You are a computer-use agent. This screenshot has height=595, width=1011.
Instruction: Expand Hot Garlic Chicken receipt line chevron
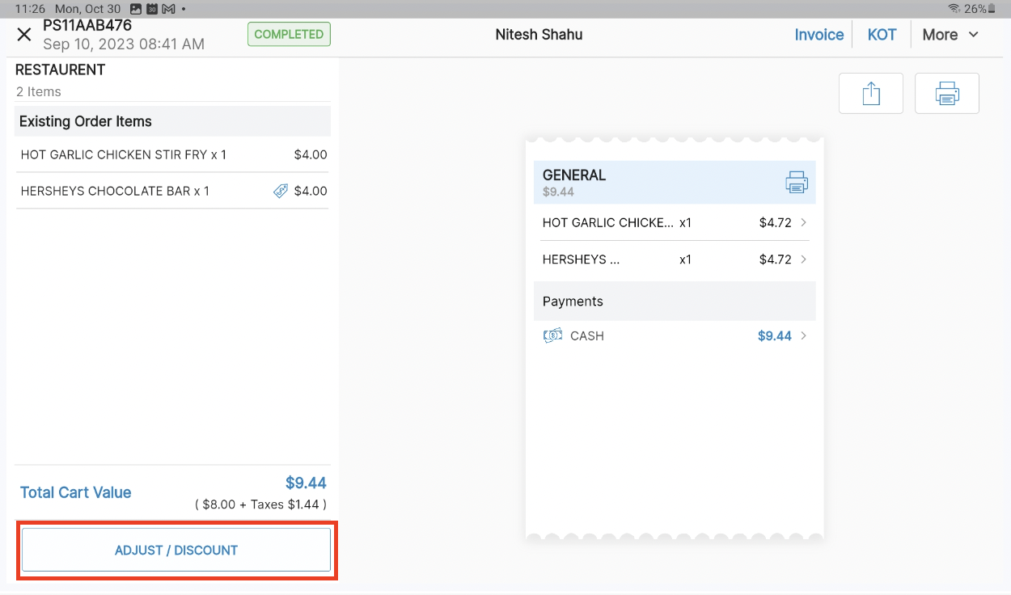(x=803, y=222)
